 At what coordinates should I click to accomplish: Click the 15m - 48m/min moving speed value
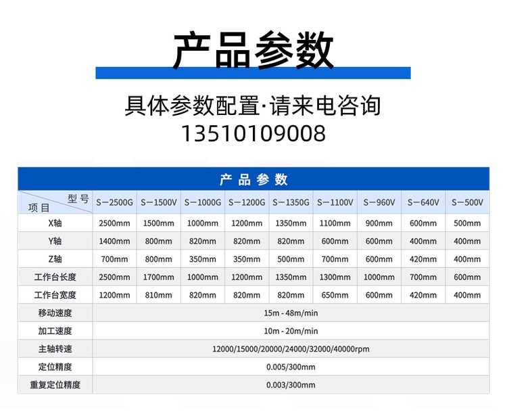coord(291,313)
